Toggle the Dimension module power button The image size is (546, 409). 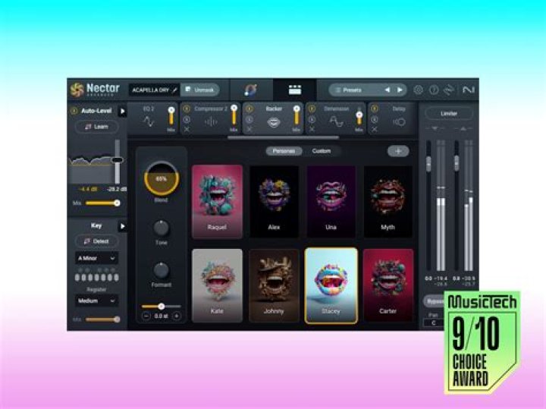point(312,109)
